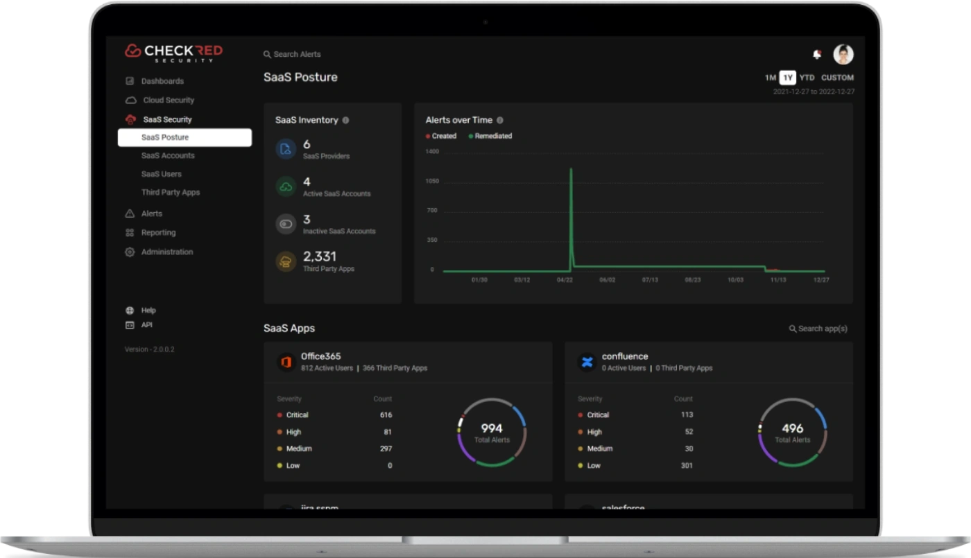The image size is (971, 558).
Task: Click the SaaS Providers icon
Action: click(286, 149)
